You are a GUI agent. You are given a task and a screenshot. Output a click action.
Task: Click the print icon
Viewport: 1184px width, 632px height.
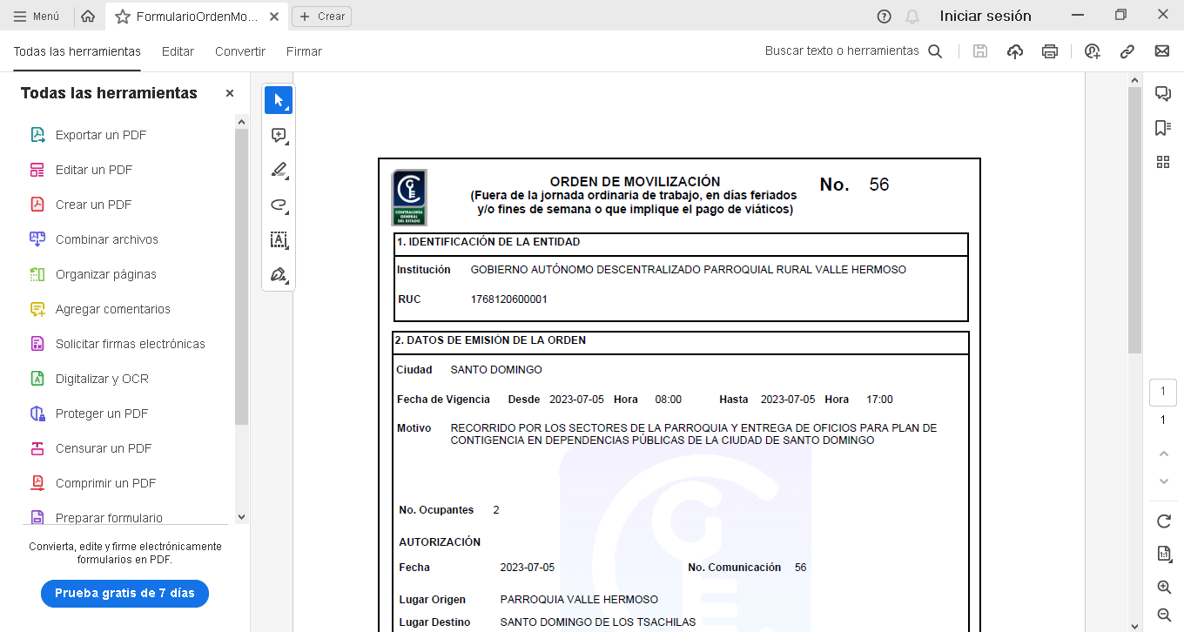tap(1050, 51)
